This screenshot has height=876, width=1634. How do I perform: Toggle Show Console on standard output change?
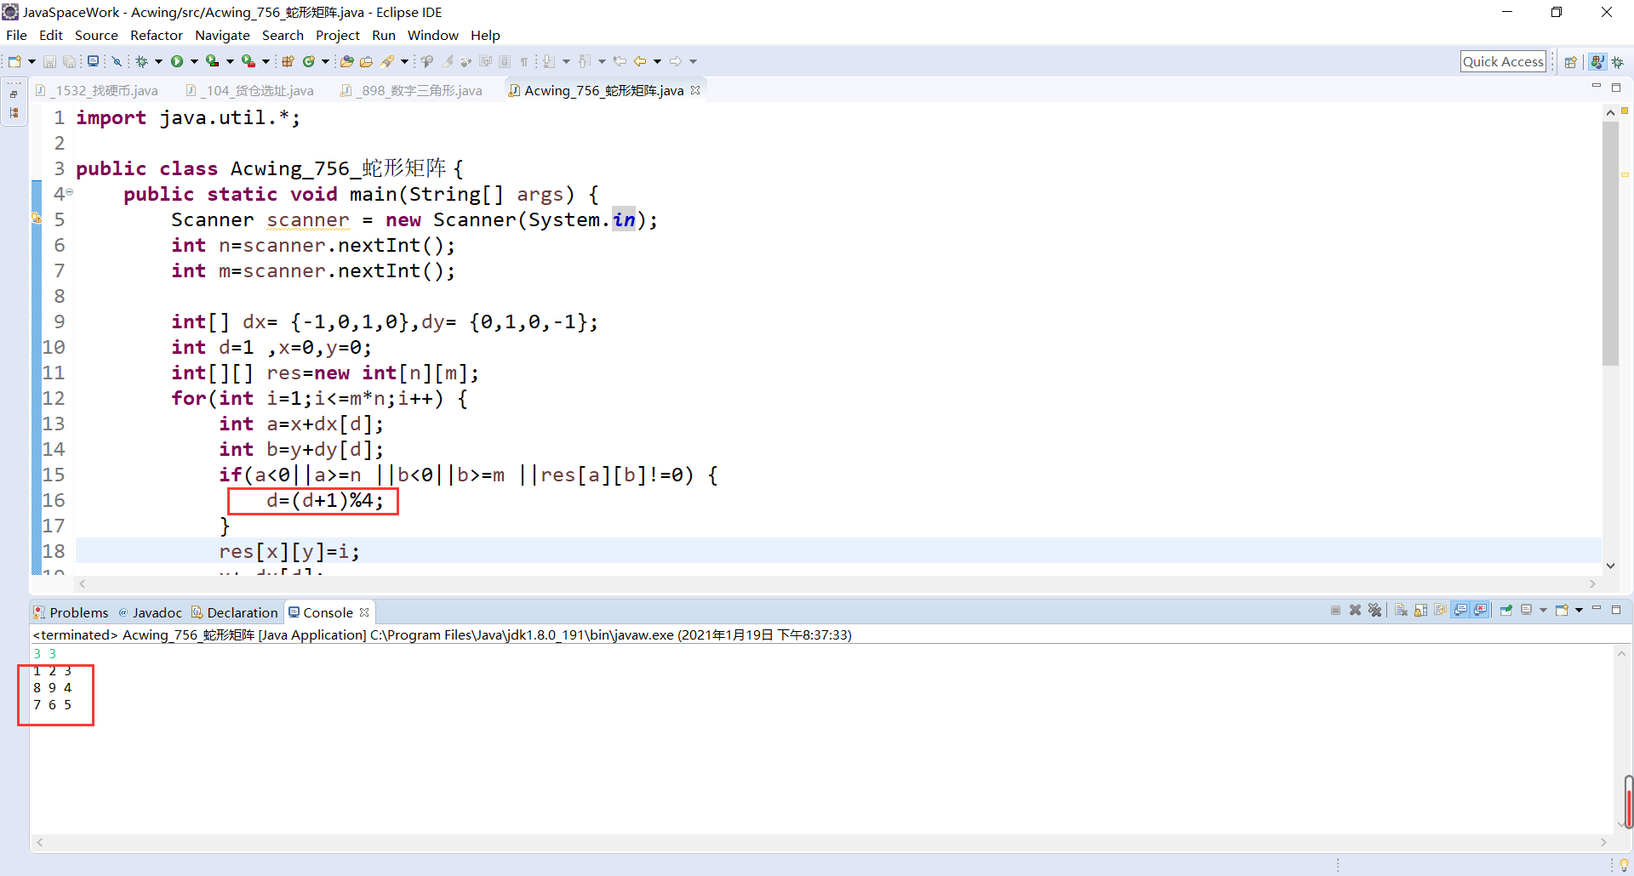click(x=1460, y=610)
